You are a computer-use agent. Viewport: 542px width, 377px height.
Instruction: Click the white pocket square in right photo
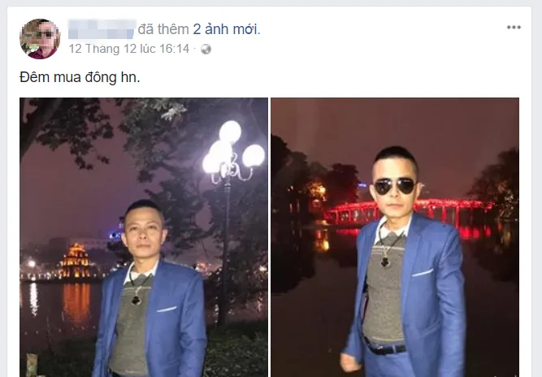[x=422, y=273]
